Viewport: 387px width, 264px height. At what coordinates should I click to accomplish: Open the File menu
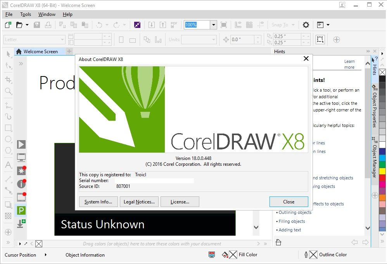[9, 14]
